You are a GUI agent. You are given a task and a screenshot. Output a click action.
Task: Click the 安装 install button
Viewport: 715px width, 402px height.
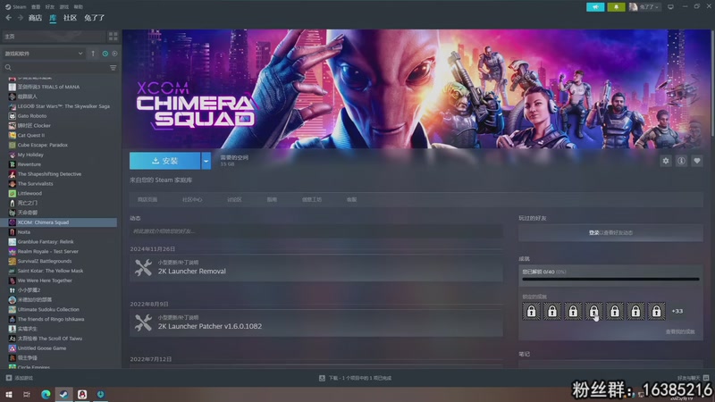[x=164, y=161]
